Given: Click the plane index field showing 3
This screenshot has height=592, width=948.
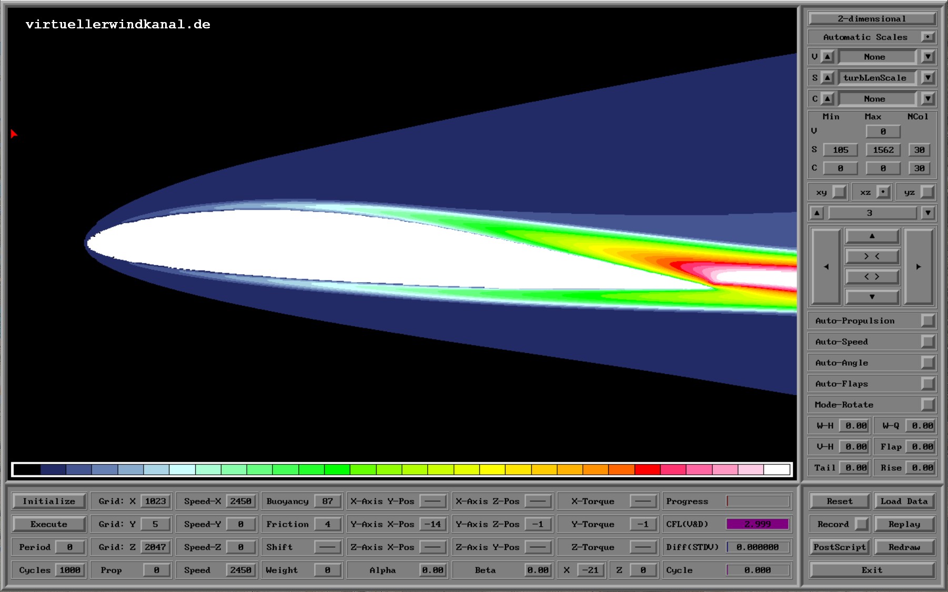Looking at the screenshot, I should pos(872,213).
